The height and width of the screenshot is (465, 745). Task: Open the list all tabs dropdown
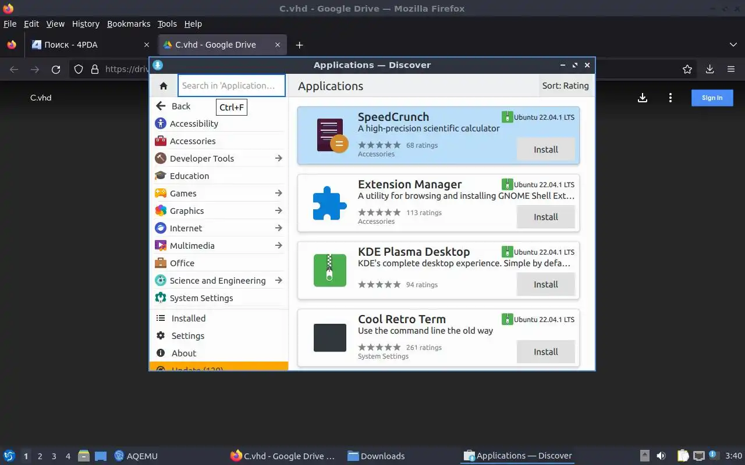coord(733,45)
